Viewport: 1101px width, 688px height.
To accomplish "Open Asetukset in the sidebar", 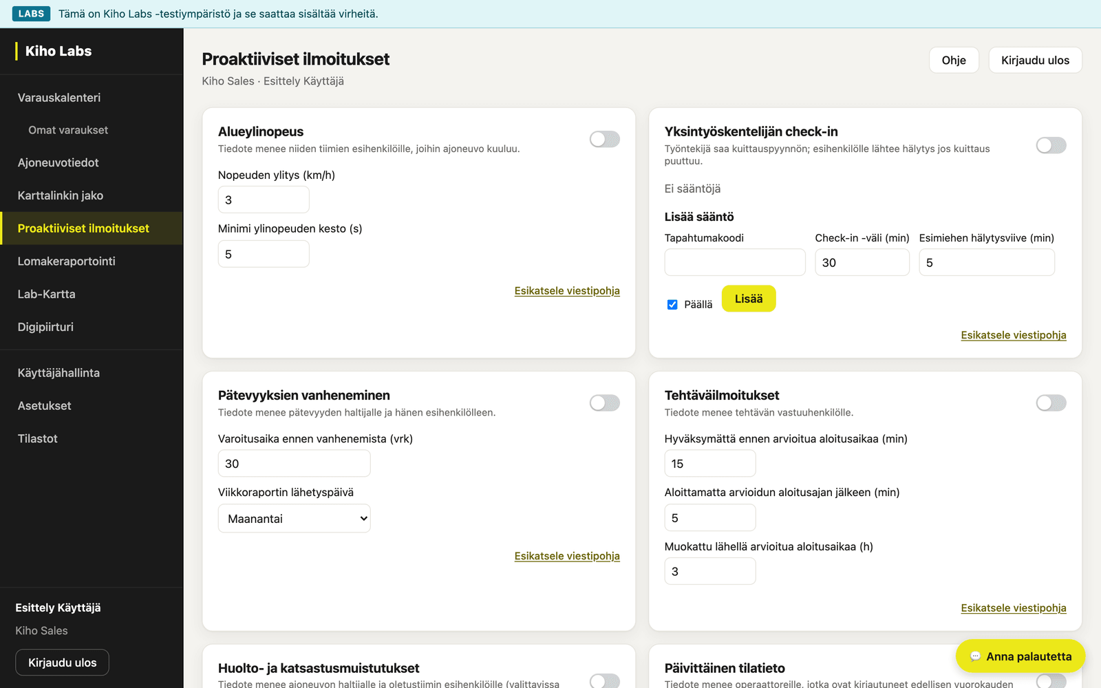I will [92, 406].
